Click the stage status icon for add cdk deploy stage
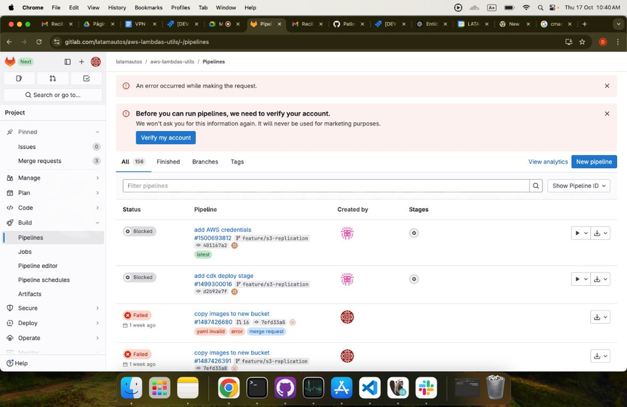 (x=414, y=279)
